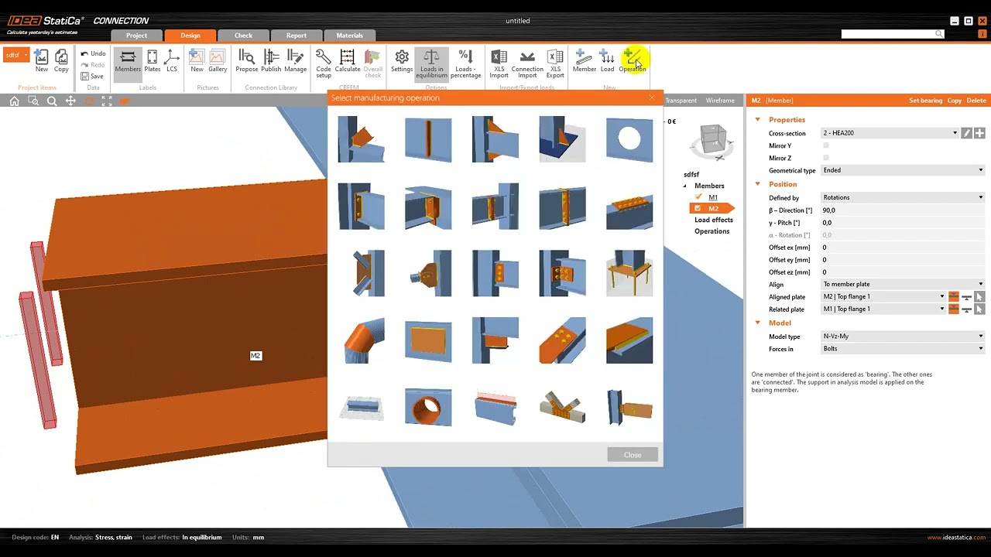Select the anchored base plate operation
The width and height of the screenshot is (991, 557).
(x=629, y=273)
